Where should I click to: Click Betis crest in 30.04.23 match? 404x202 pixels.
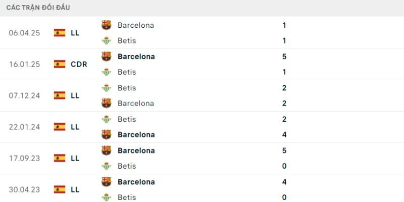[106, 197]
